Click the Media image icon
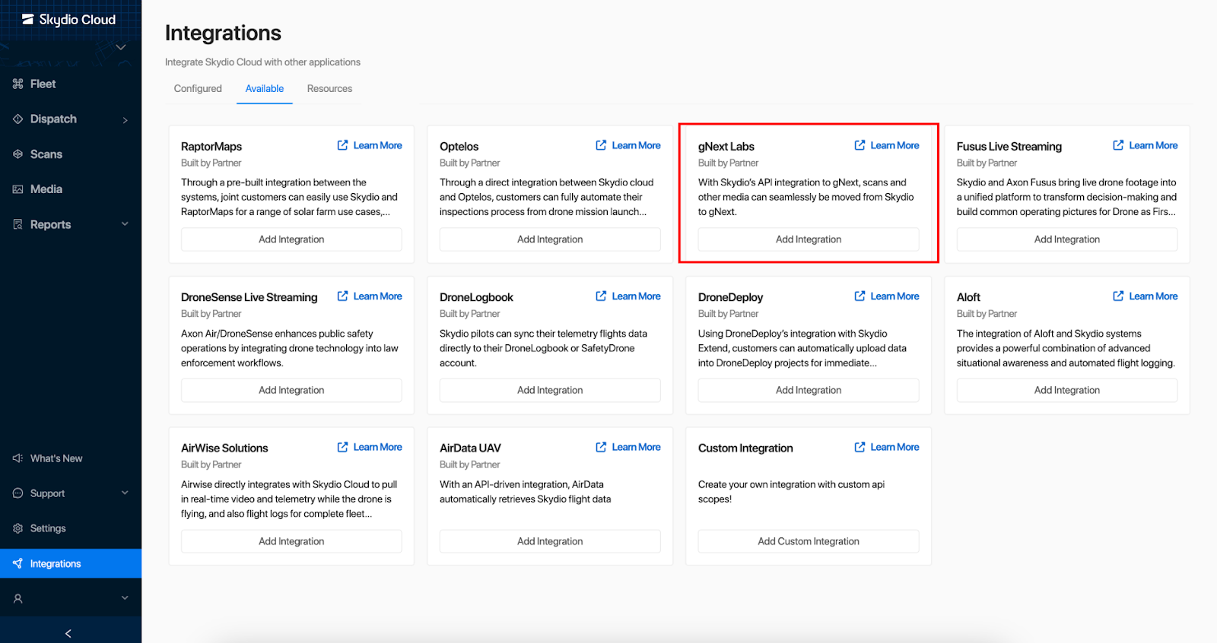This screenshot has width=1217, height=643. (17, 188)
